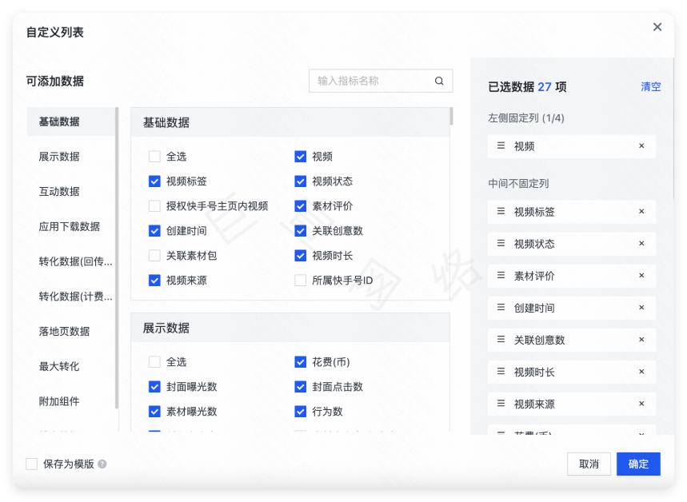Click inside the 输入指标名称 search field

pos(368,81)
